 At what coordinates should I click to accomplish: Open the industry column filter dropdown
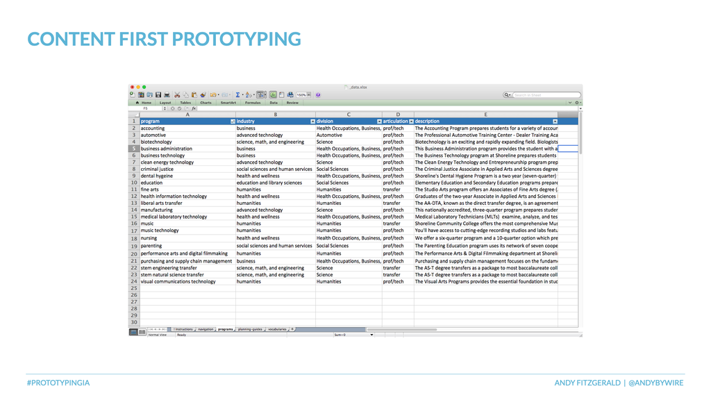[312, 122]
